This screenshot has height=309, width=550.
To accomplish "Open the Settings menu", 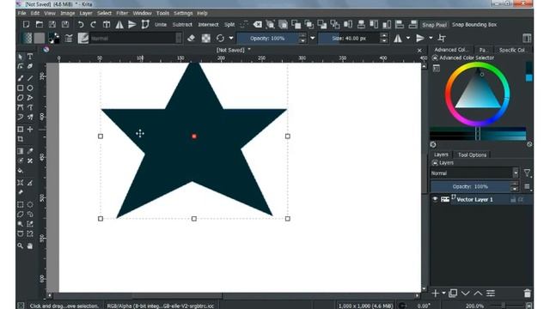I will click(x=183, y=13).
